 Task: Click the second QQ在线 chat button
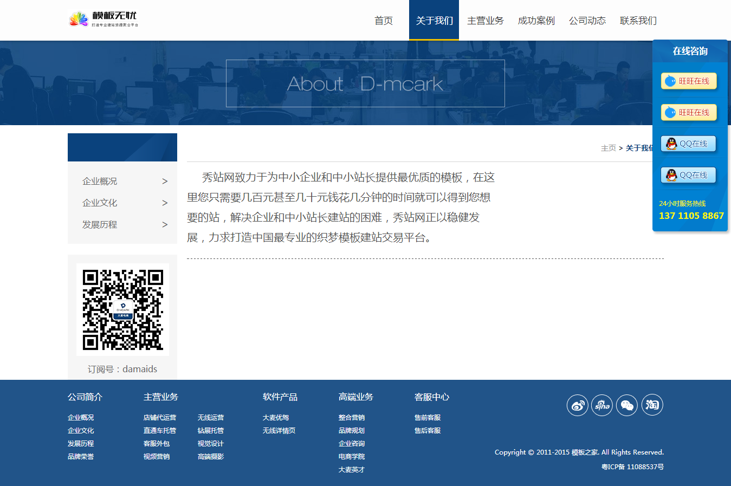coord(689,176)
